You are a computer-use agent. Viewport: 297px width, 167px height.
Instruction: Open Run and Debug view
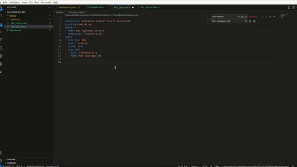point(1,32)
